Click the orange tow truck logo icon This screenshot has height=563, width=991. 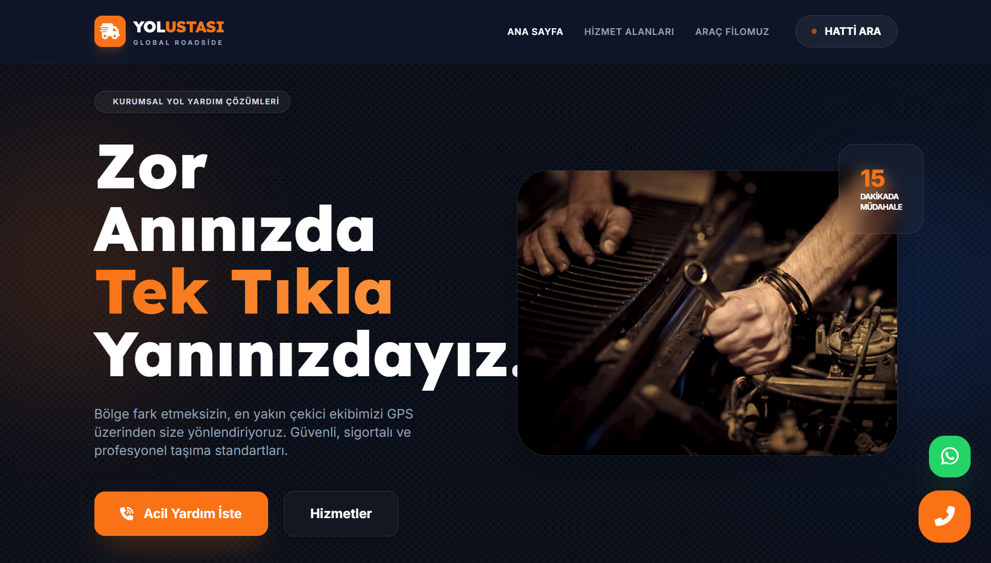click(x=110, y=31)
